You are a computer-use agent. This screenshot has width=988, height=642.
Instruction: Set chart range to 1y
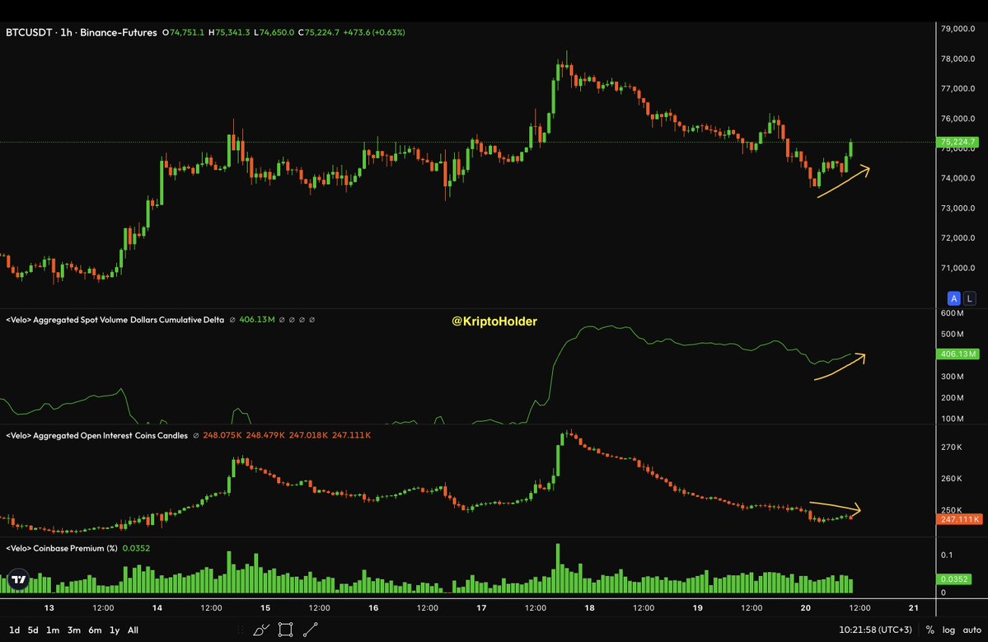[115, 630]
